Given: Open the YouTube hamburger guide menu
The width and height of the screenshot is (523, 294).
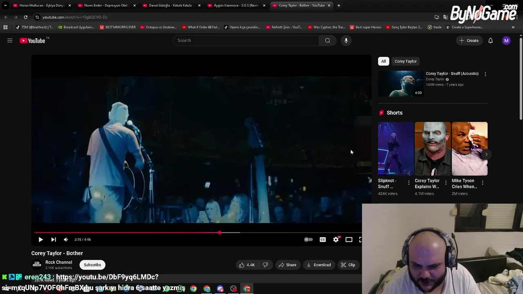Looking at the screenshot, I should tap(10, 40).
